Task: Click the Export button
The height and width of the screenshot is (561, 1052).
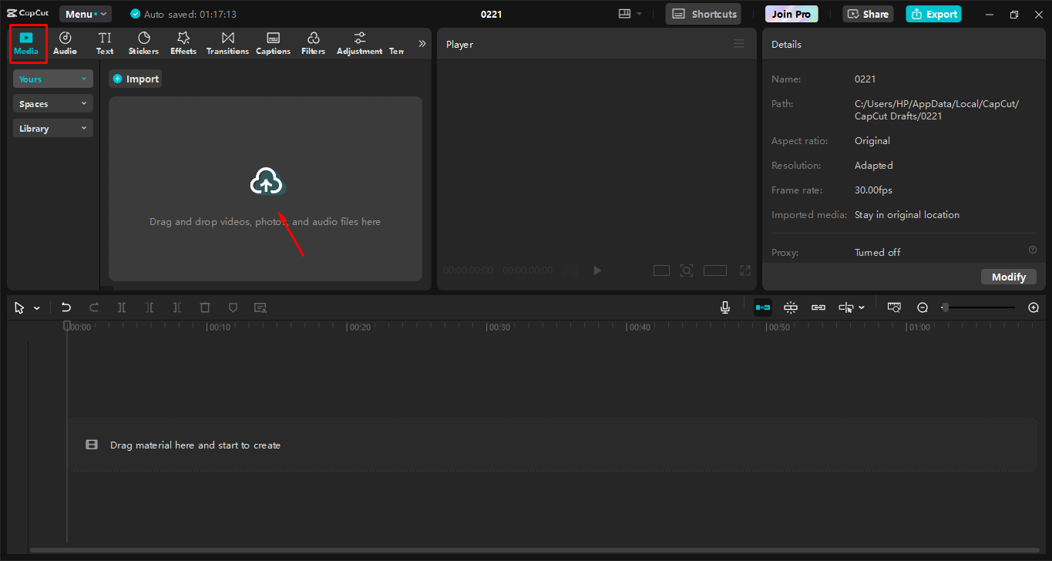Action: (x=933, y=14)
